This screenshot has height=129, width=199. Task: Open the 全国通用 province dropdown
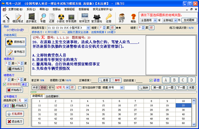(x=155, y=20)
